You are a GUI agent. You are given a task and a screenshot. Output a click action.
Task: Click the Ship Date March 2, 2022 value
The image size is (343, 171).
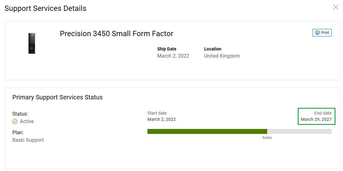coord(173,56)
